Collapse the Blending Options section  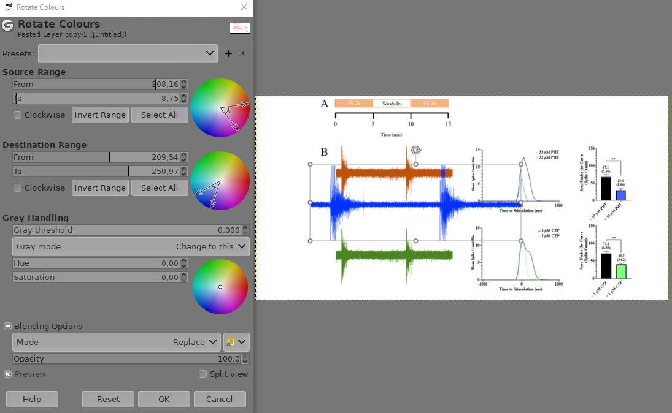(8, 327)
